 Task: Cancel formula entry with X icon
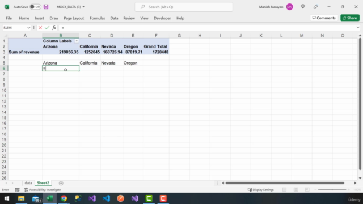(40, 28)
